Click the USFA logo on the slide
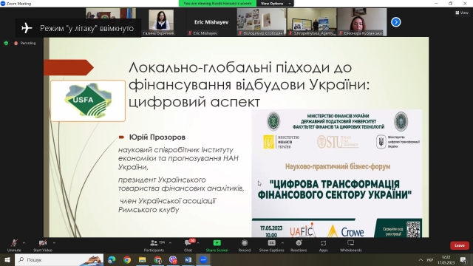 (88, 100)
